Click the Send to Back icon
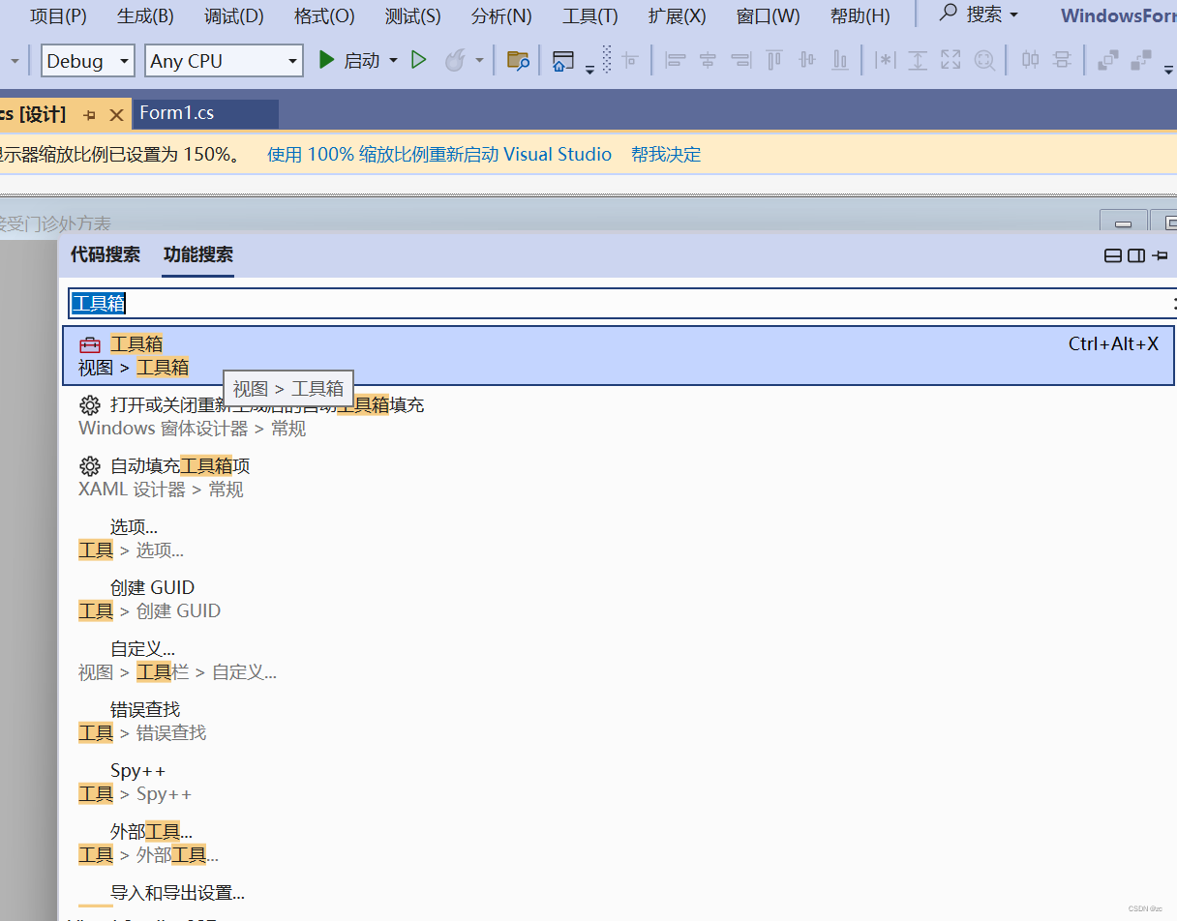This screenshot has height=921, width=1177. pos(1140,61)
